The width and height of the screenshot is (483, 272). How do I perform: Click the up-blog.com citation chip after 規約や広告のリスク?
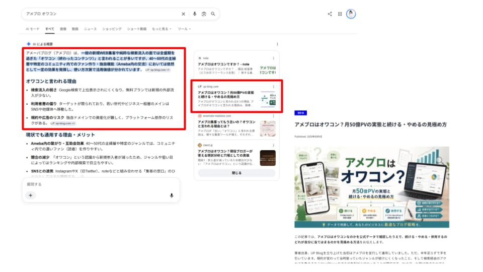click(x=63, y=123)
